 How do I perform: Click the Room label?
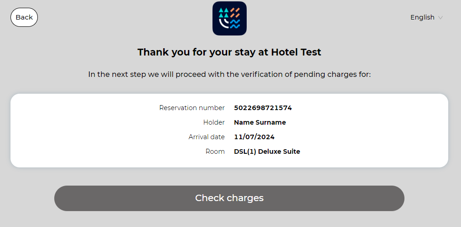pos(215,151)
